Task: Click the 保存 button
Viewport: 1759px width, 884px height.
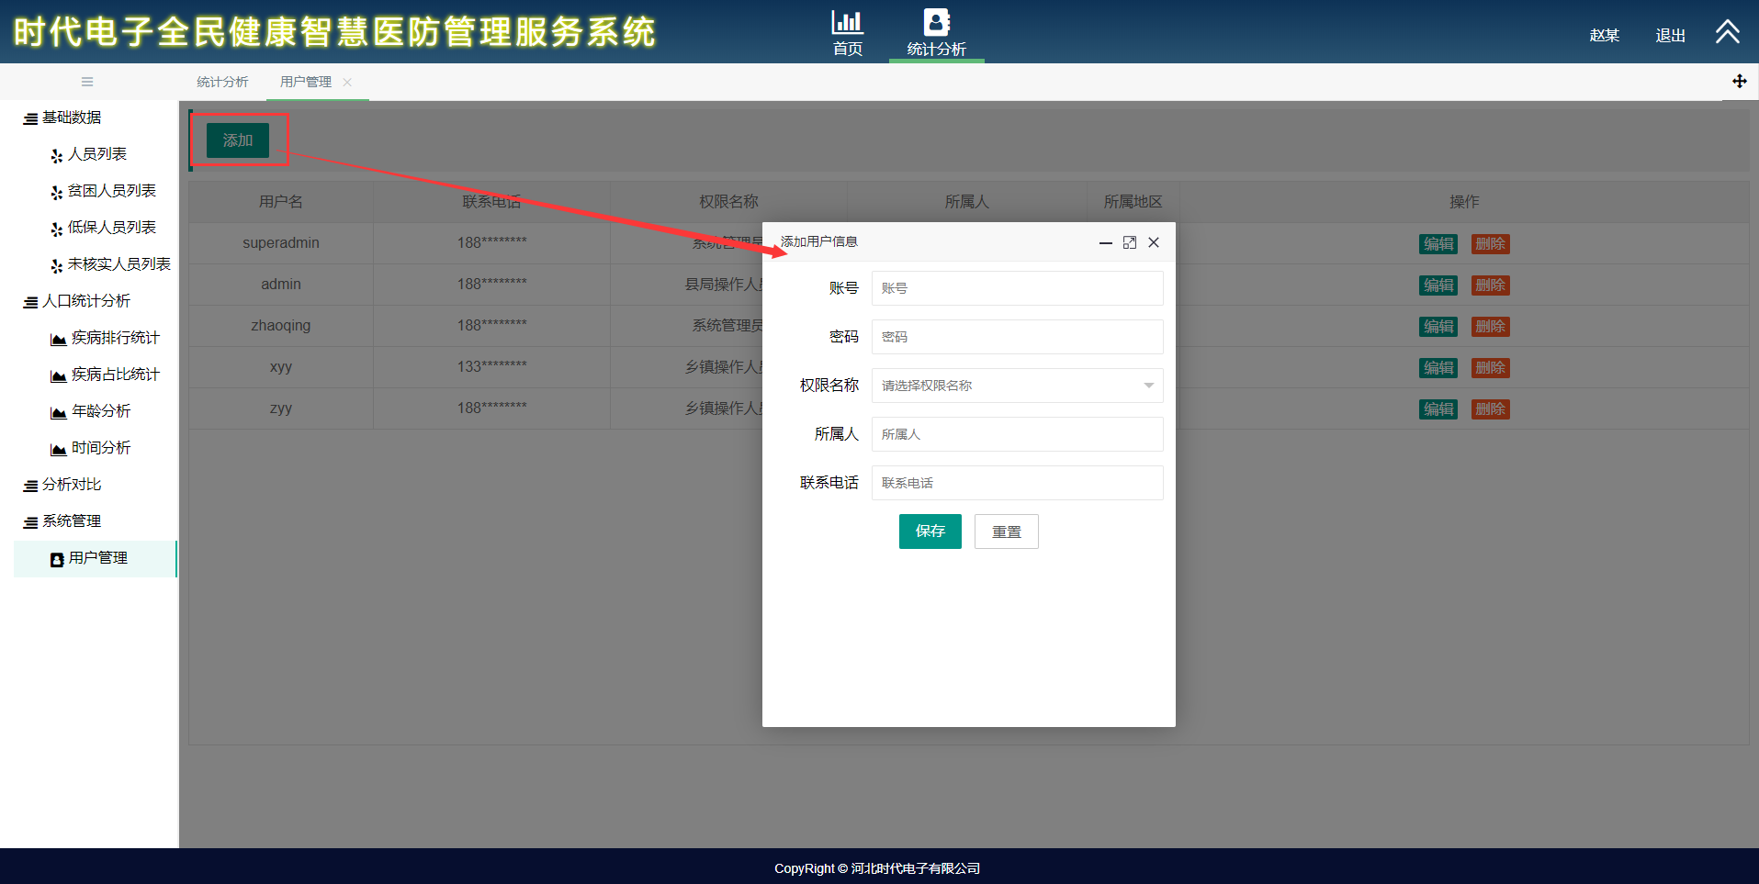Action: click(x=930, y=532)
